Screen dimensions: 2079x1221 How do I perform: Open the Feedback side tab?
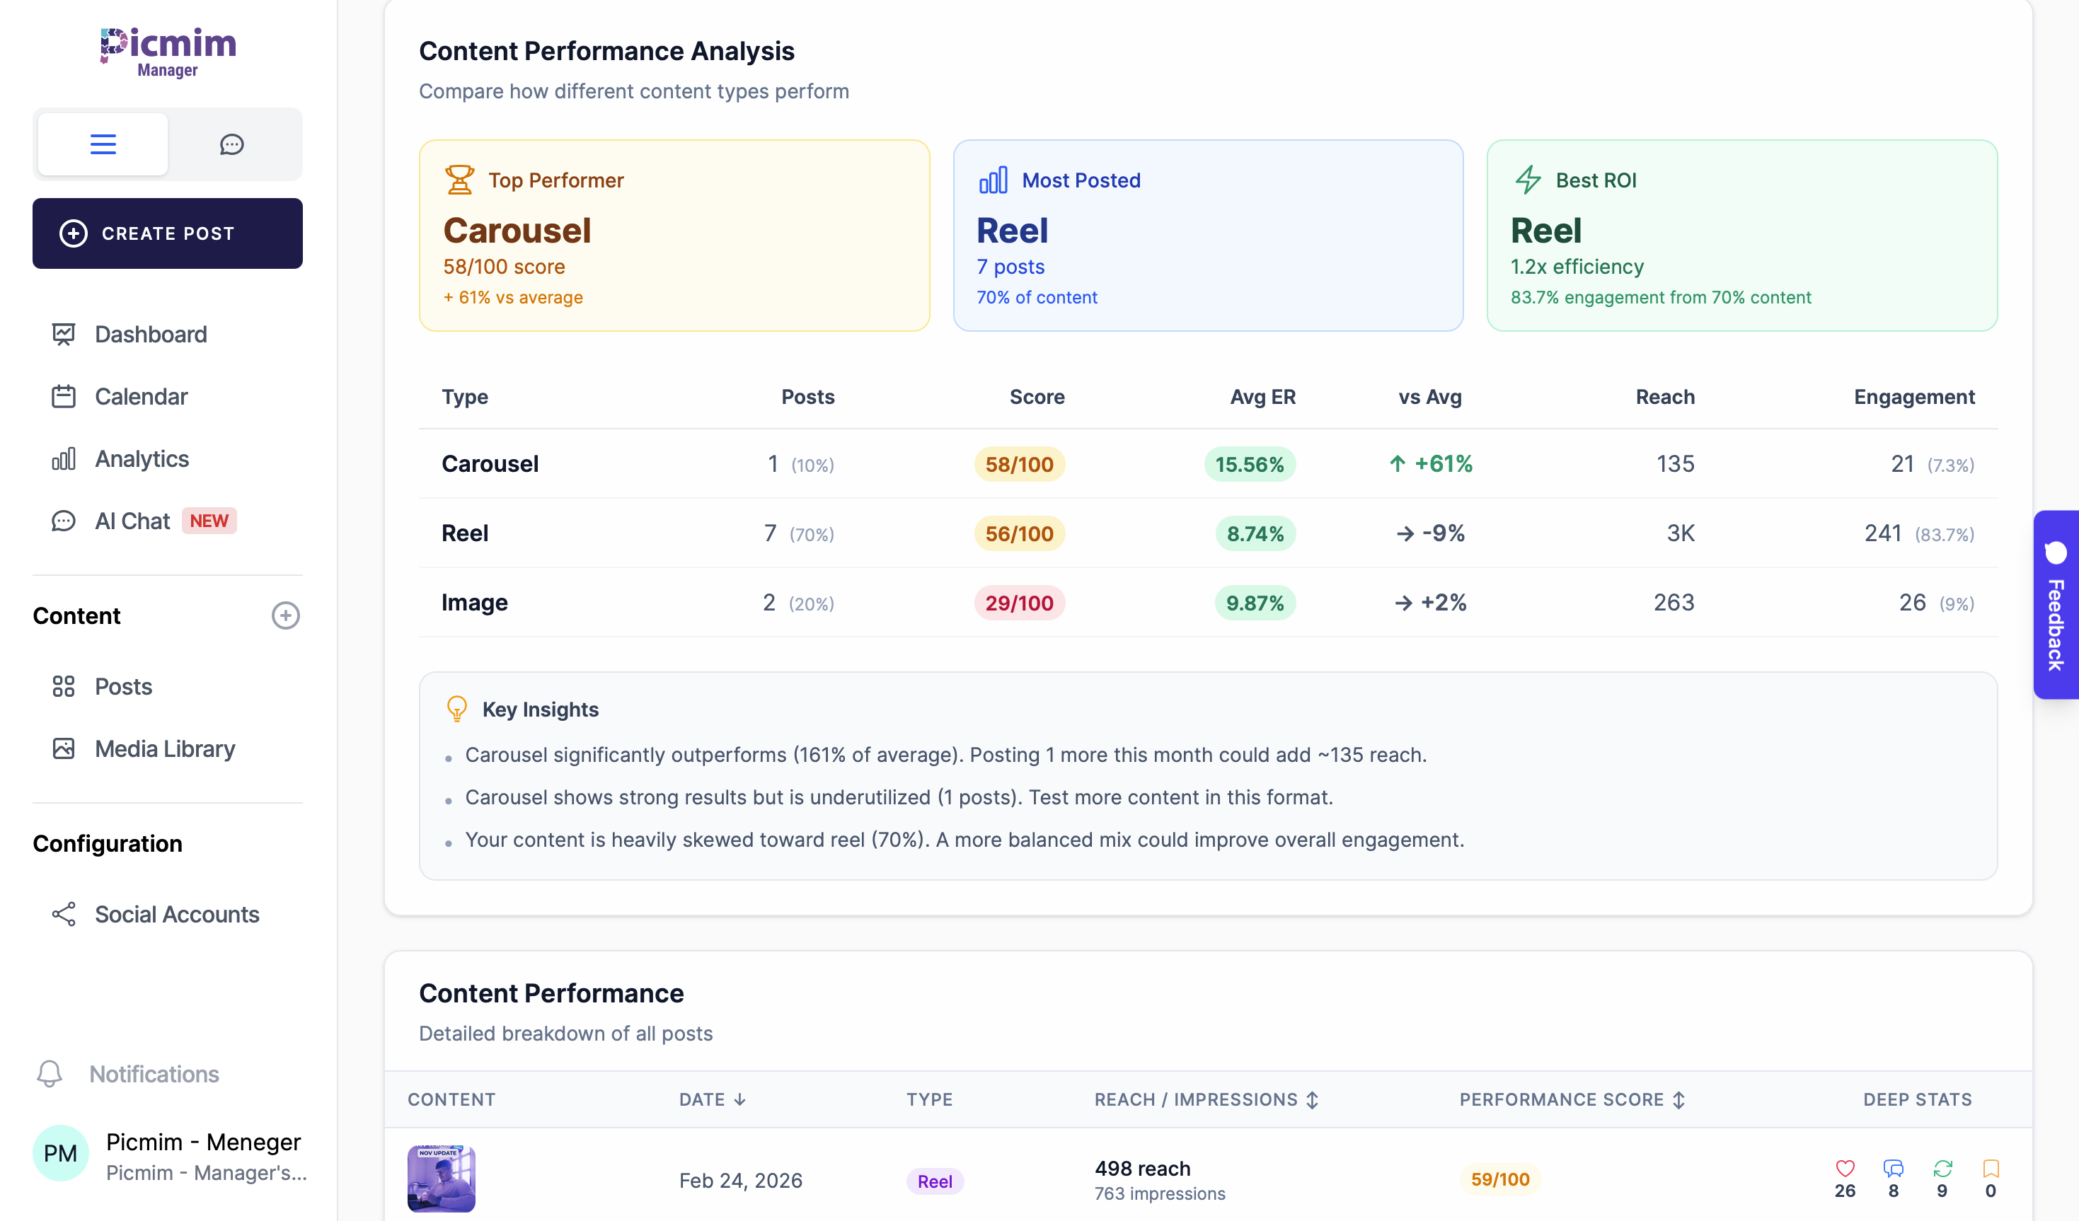(x=2055, y=606)
